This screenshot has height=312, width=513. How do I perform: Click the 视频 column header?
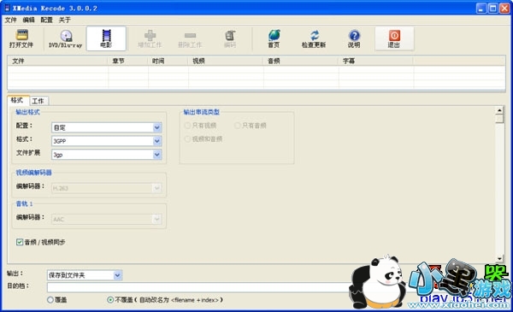pos(226,61)
